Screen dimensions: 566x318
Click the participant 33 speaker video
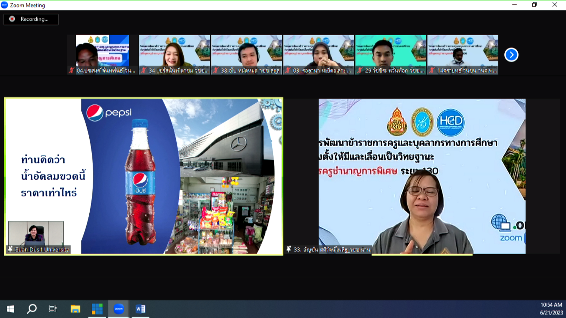pos(422,176)
